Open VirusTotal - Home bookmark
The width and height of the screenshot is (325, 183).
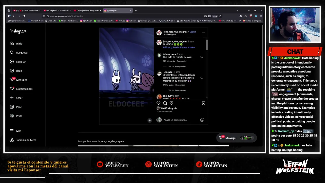click(36, 21)
